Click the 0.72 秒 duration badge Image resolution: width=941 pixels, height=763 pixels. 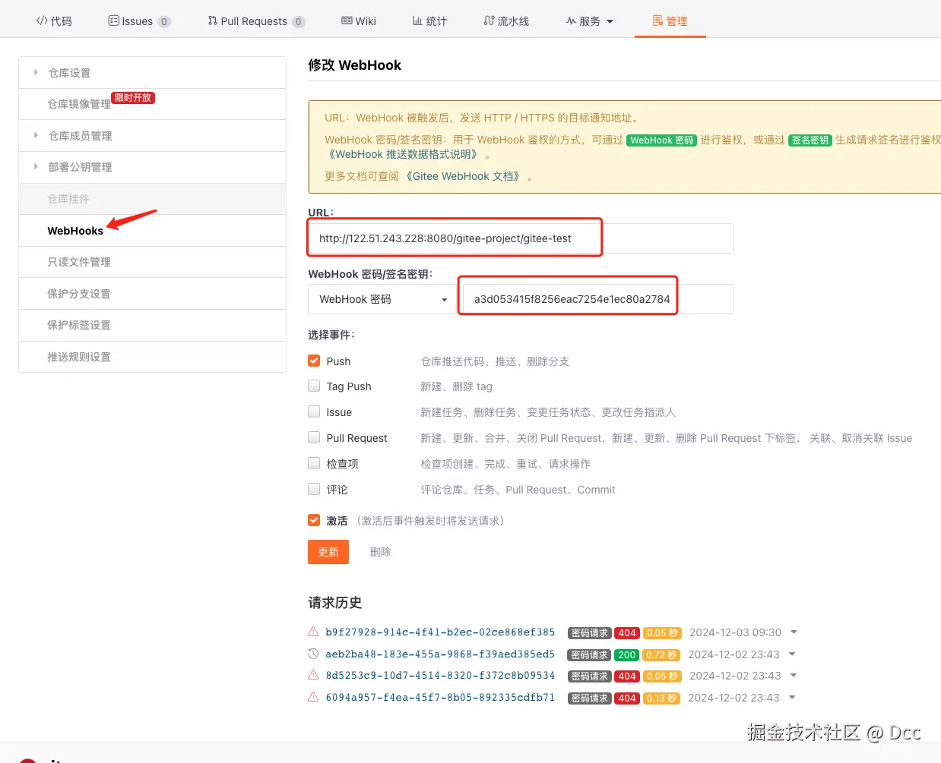coord(661,654)
